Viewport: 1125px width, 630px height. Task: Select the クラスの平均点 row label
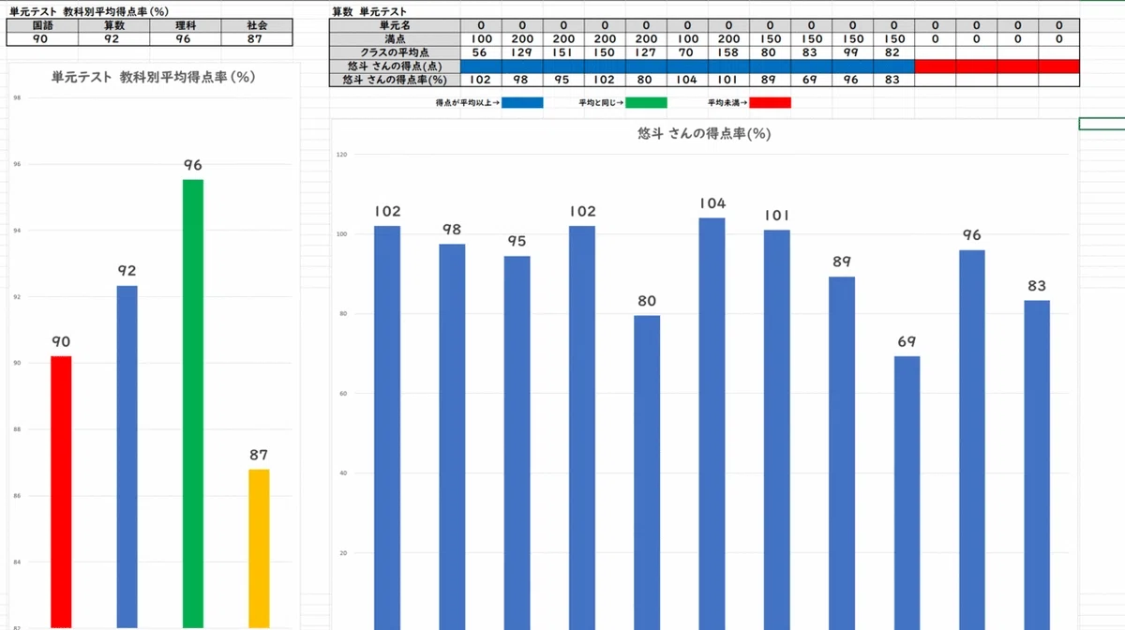pyautogui.click(x=395, y=52)
